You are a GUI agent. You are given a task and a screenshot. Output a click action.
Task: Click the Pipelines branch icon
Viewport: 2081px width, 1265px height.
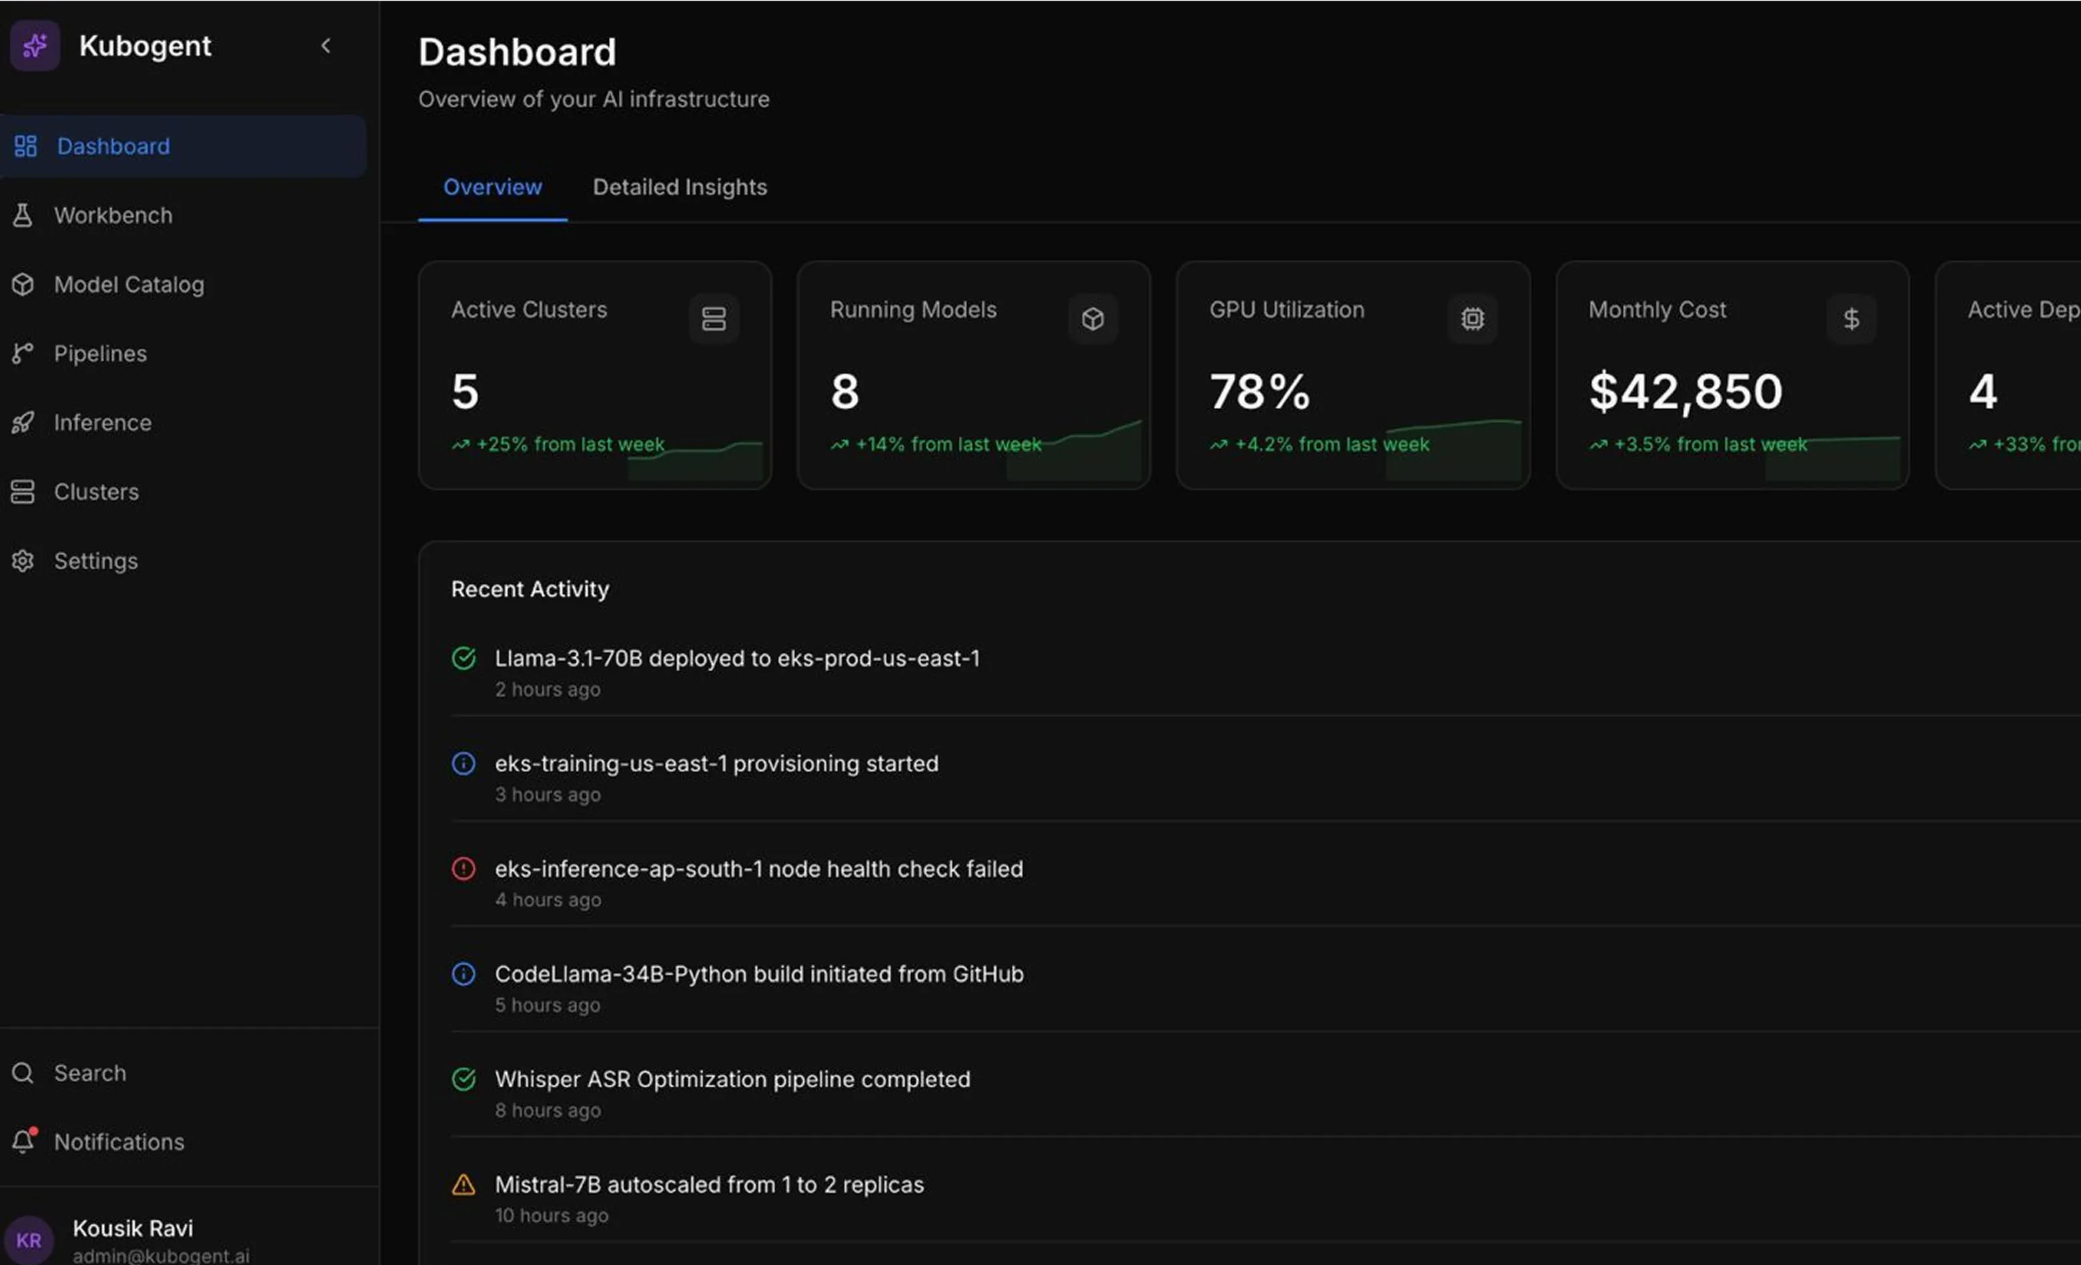point(23,353)
